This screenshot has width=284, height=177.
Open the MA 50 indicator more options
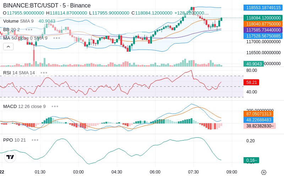click(x=56, y=38)
